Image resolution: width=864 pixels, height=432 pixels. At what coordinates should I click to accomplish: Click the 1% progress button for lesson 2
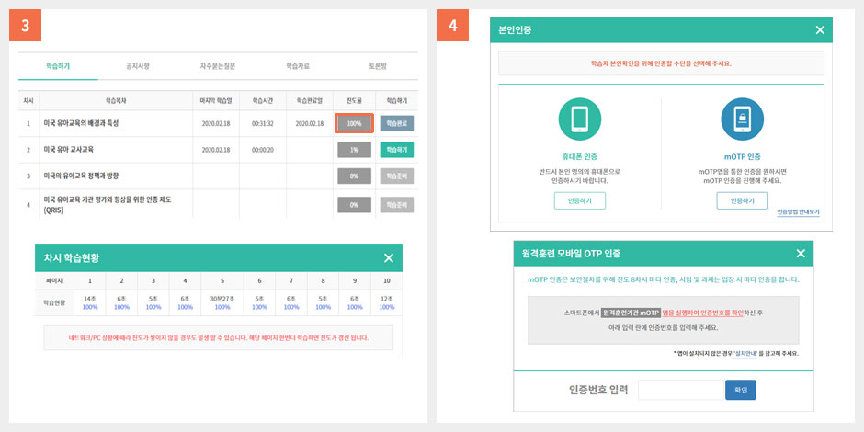[x=354, y=150]
